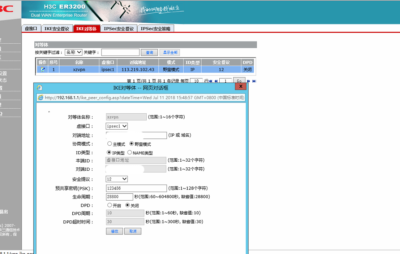The width and height of the screenshot is (400, 254).
Task: Switch to the IKE对等体 tab
Action: coord(86,29)
